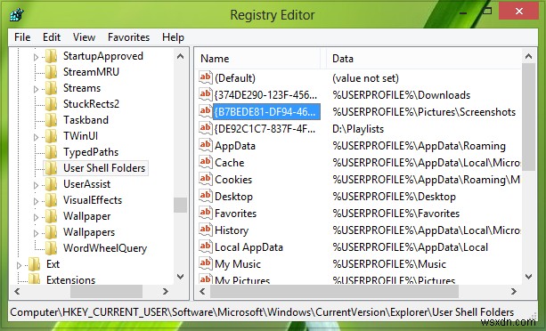Click the values pane vertical scrollbar thumb
The height and width of the screenshot is (331, 546).
(x=528, y=117)
